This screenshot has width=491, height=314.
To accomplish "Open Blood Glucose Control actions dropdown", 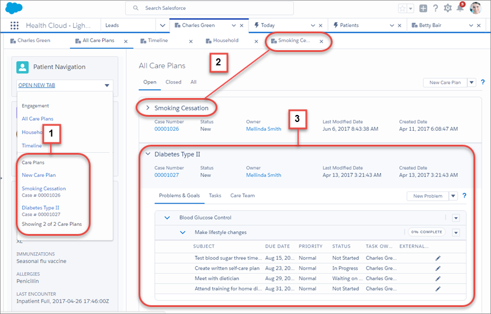I will (456, 218).
